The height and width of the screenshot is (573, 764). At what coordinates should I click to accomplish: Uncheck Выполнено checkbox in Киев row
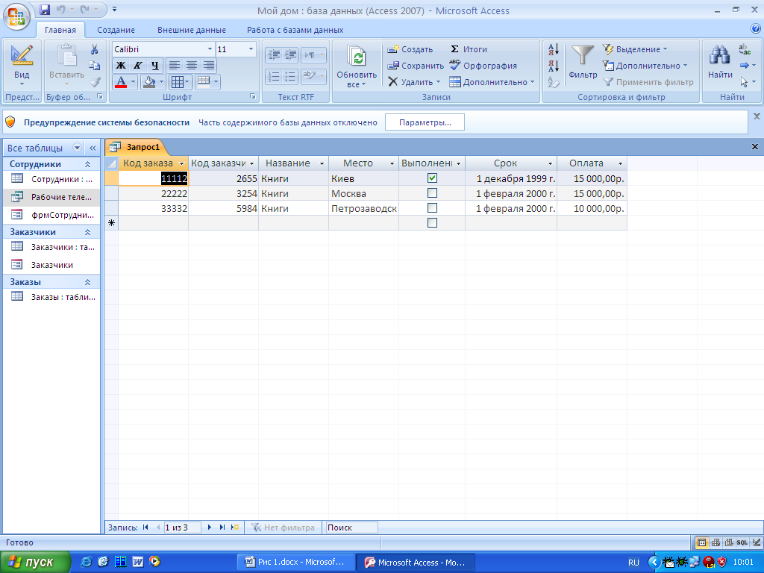click(432, 178)
